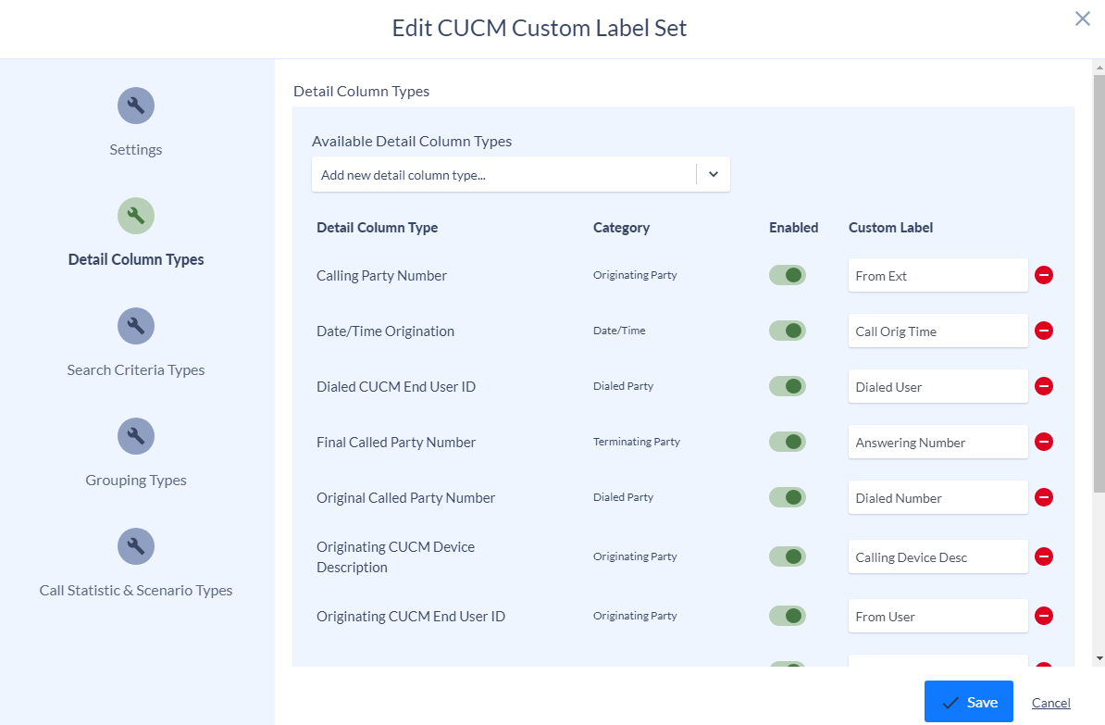Image resolution: width=1105 pixels, height=725 pixels.
Task: Open Call Statistic & Scenario Types wrench icon
Action: pos(136,546)
